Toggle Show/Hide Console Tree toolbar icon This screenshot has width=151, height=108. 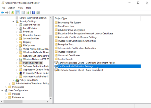(x=17, y=12)
